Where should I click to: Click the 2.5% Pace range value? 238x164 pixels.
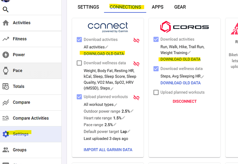tap(109, 125)
